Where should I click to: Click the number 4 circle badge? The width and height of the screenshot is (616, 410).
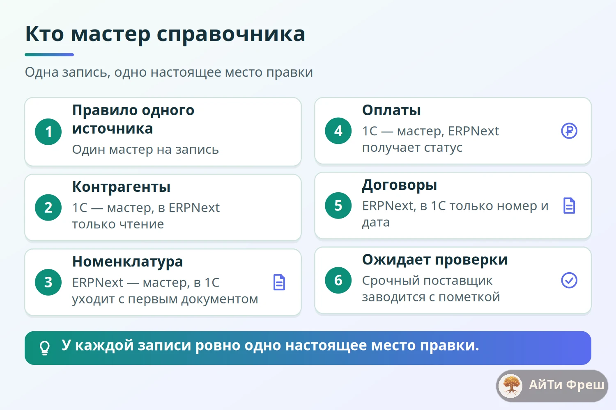coord(338,131)
